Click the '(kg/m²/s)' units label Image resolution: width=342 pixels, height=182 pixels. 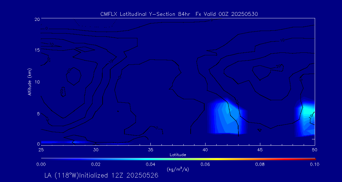[178, 169]
